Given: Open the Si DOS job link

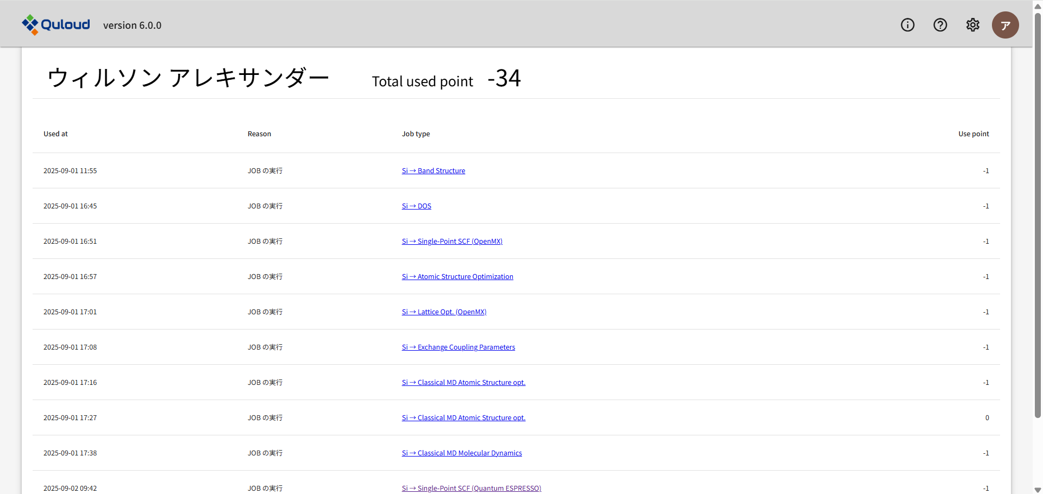Looking at the screenshot, I should tap(416, 206).
